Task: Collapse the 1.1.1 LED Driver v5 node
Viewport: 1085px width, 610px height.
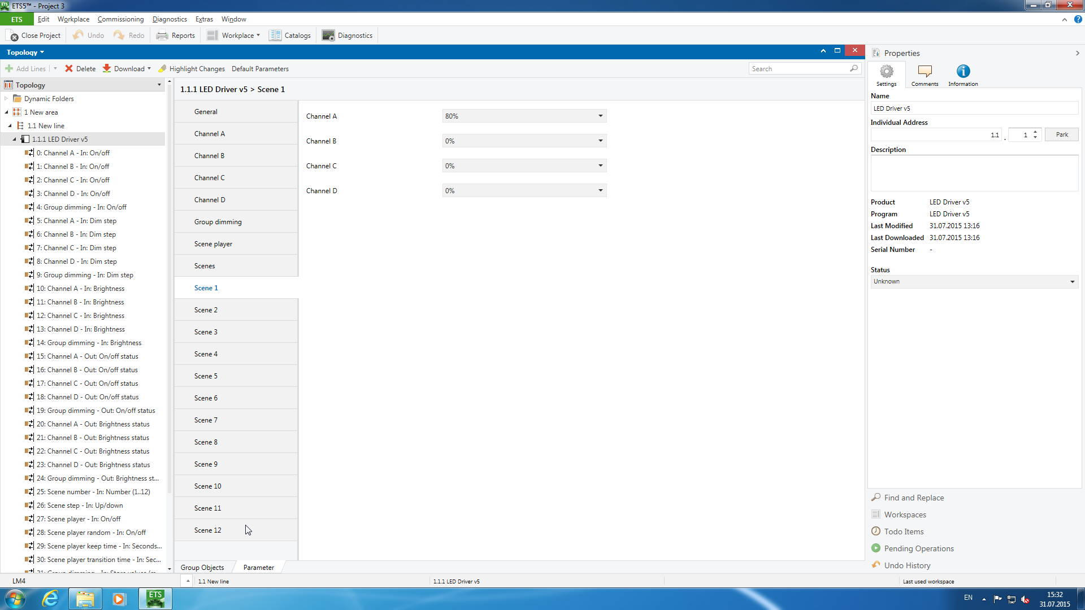Action: [15, 140]
